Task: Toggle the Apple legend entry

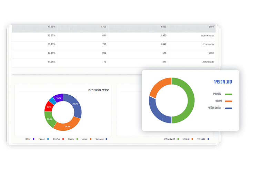Action: [x=87, y=139]
